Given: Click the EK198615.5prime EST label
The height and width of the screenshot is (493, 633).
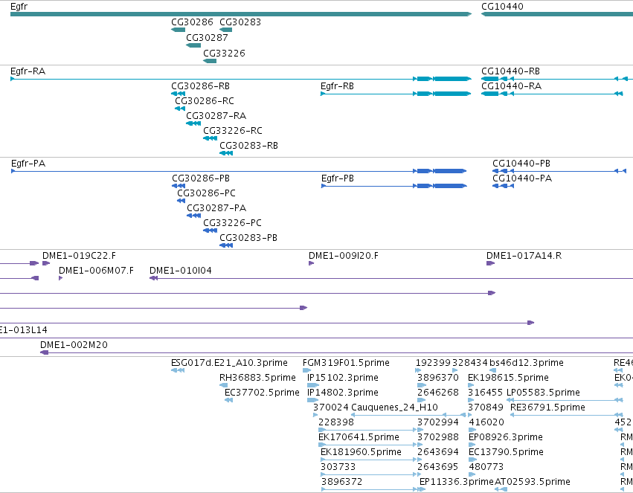Looking at the screenshot, I should click(x=509, y=378).
